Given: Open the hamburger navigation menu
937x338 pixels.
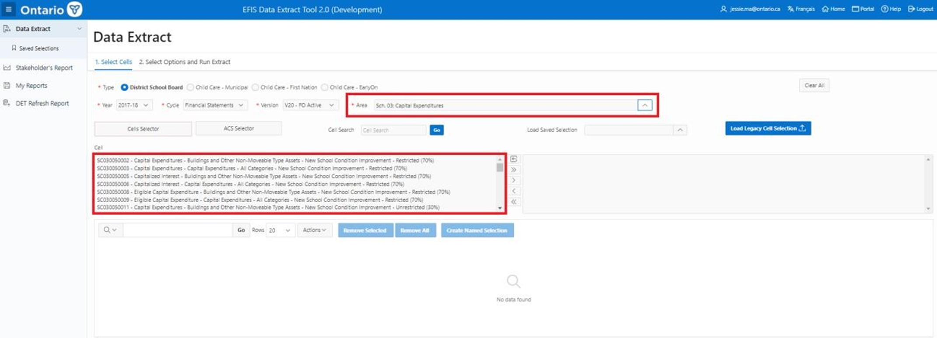Looking at the screenshot, I should click(8, 9).
